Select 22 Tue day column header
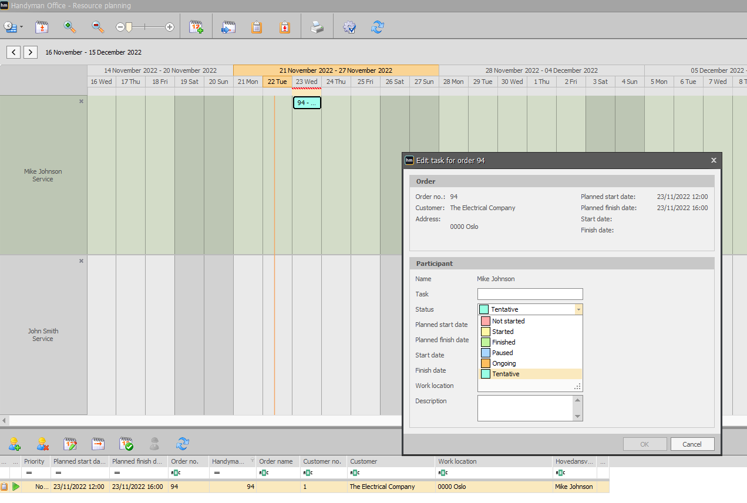Screen dimensions: 747x503 [x=277, y=82]
